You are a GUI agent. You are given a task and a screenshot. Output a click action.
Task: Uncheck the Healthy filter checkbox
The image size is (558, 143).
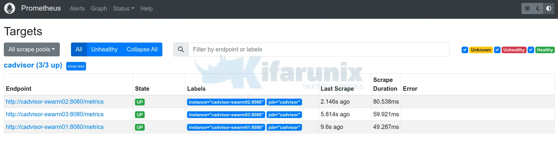[x=531, y=50]
